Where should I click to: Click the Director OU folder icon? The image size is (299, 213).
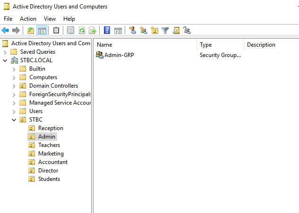point(32,171)
